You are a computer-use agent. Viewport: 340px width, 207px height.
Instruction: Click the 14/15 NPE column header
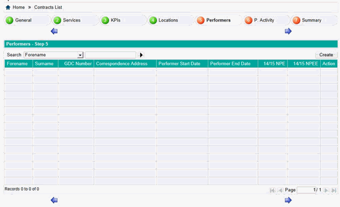(273, 64)
